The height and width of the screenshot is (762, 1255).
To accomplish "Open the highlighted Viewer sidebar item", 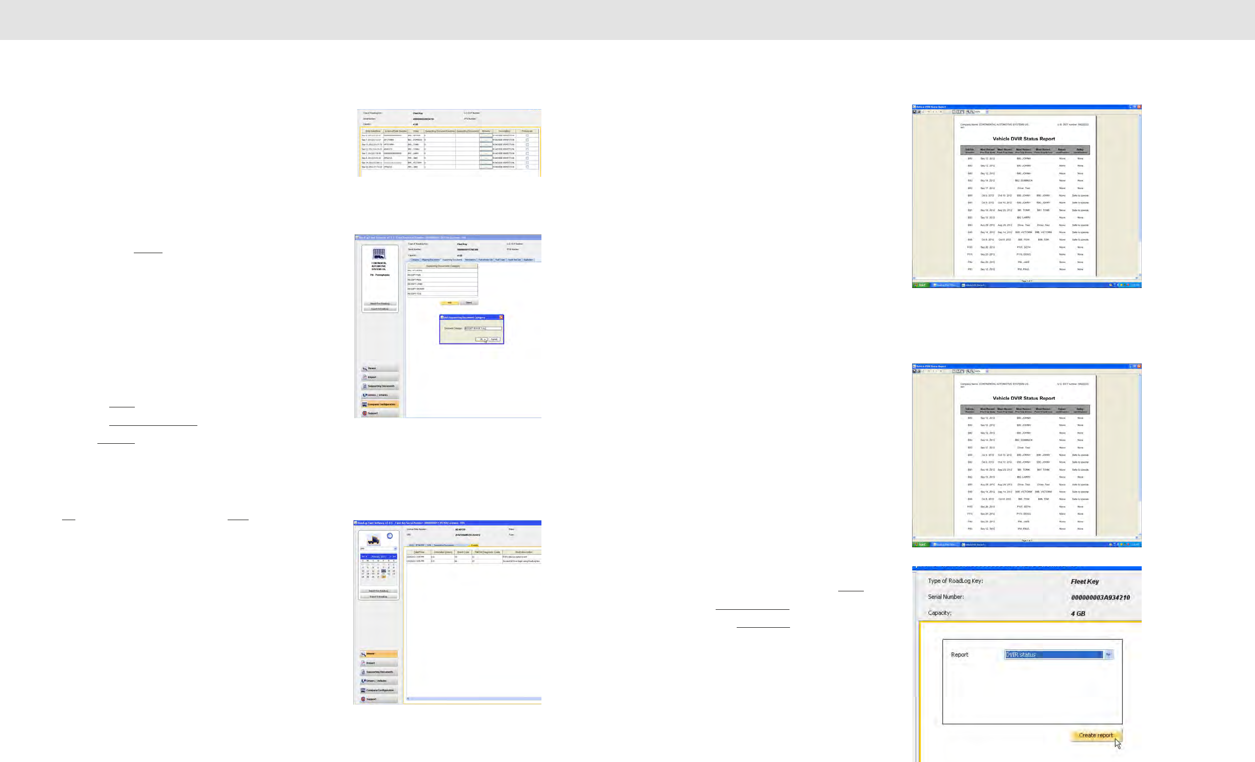I will [378, 654].
